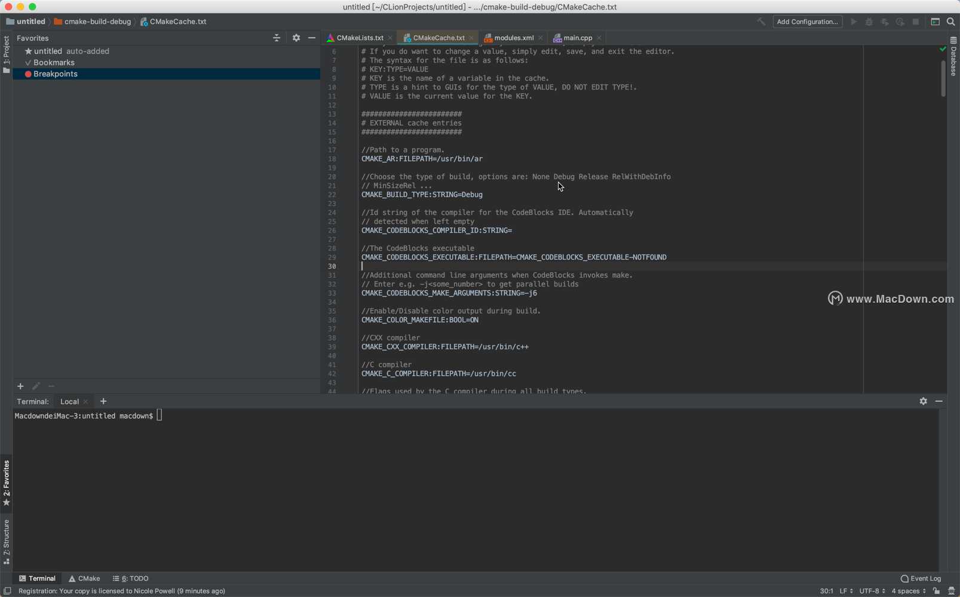Click the terminal prompt input area
The width and height of the screenshot is (960, 597).
coord(160,416)
